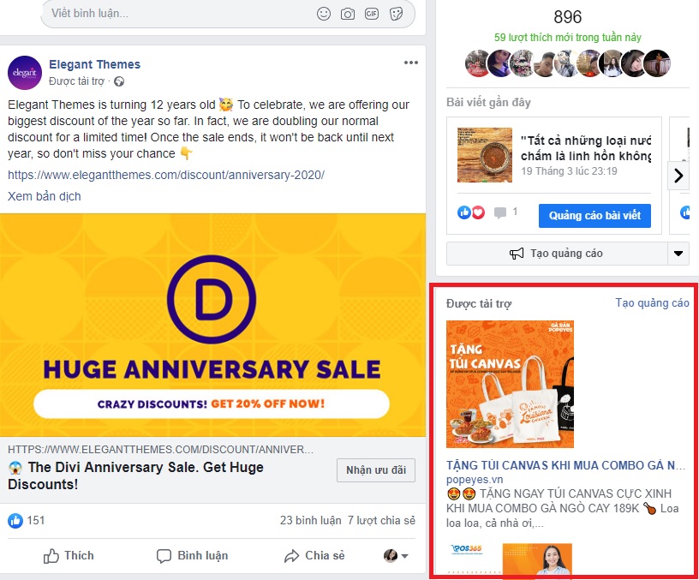Click the globe audience icon by 'Được tài trợ'
This screenshot has height=580, width=699.
[x=119, y=81]
